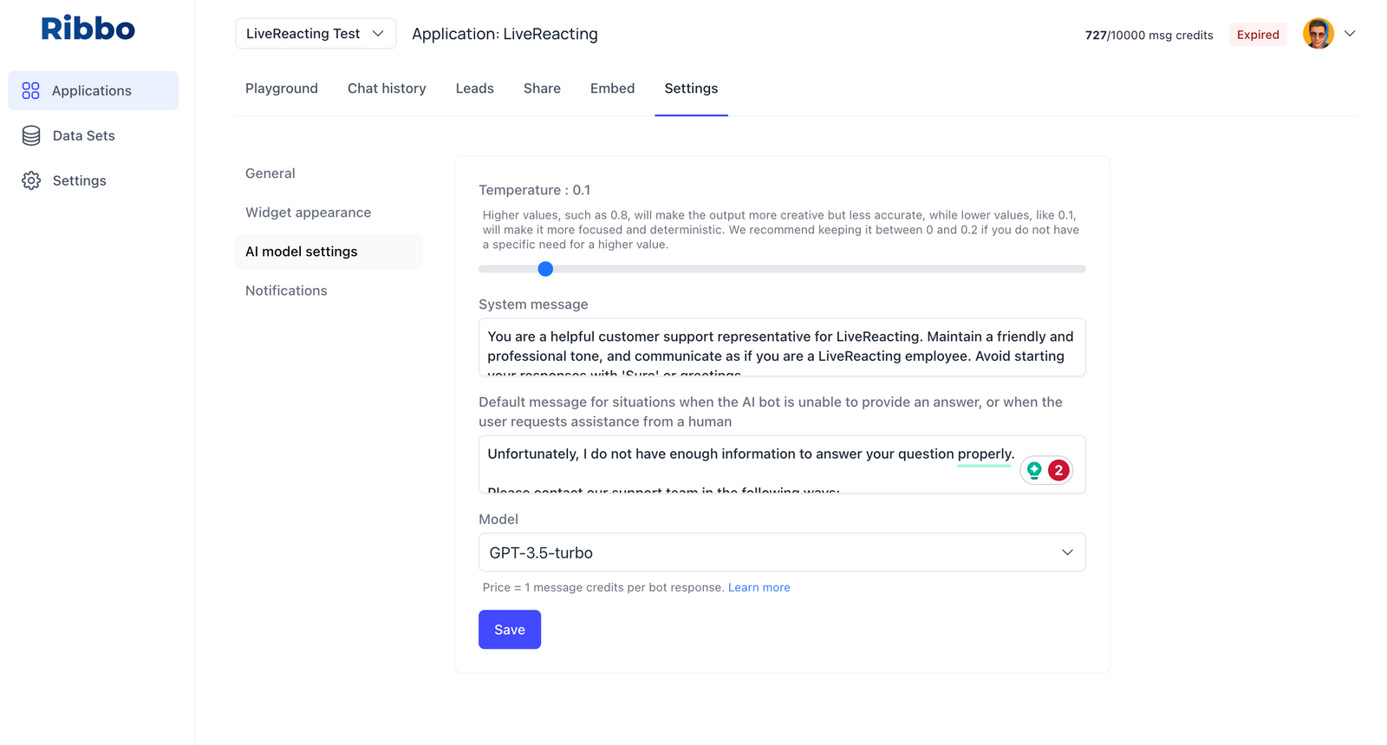Viewport: 1387px width, 745px height.
Task: Click the Temperature slider handle
Action: [x=545, y=269]
